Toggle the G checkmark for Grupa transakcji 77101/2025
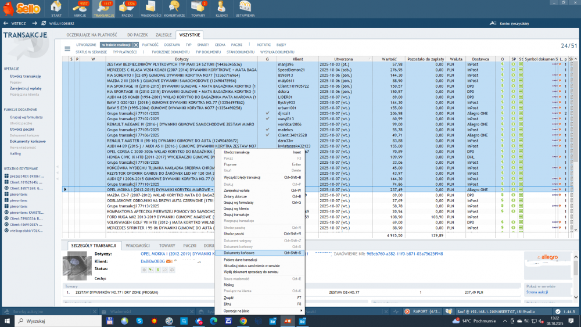581x327 pixels. click(267, 113)
